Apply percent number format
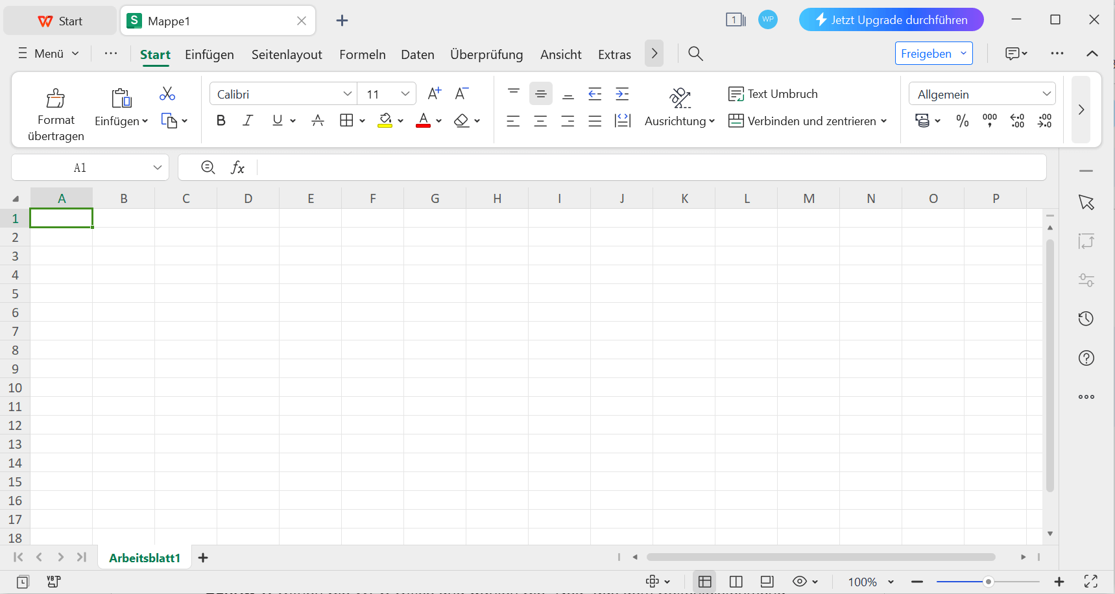This screenshot has width=1115, height=594. 963,121
